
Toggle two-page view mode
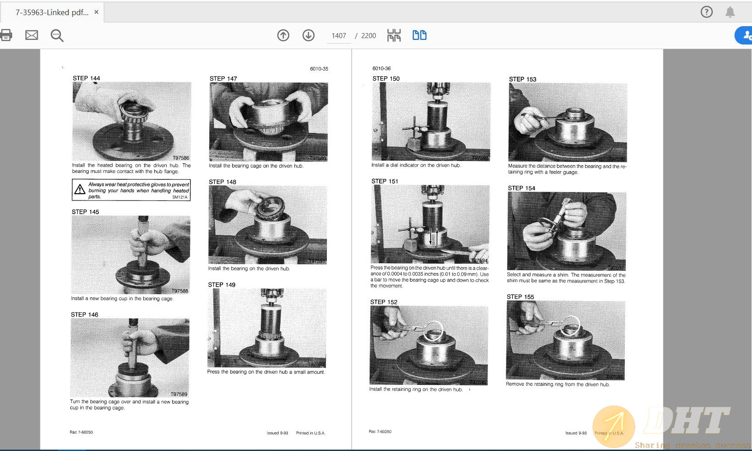[419, 35]
